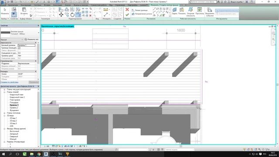The image size is (279, 157).
Task: Collapse the Зависимости properties group
Action: 36,43
